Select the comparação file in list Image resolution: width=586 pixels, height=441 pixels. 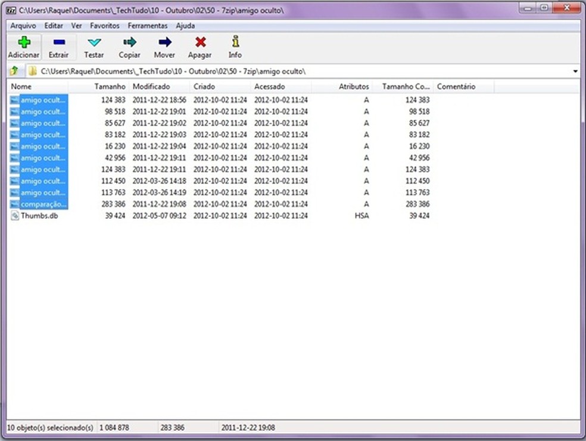point(43,204)
